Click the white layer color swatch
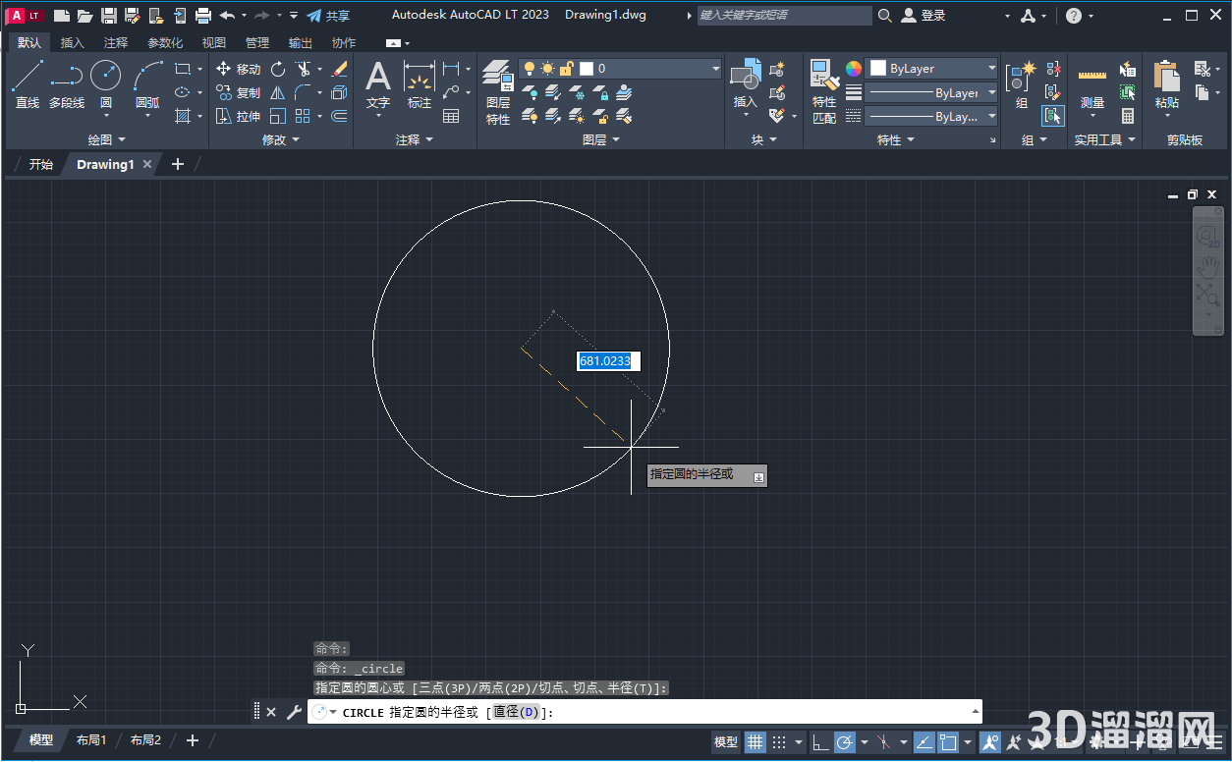Image resolution: width=1232 pixels, height=762 pixels. pos(587,69)
